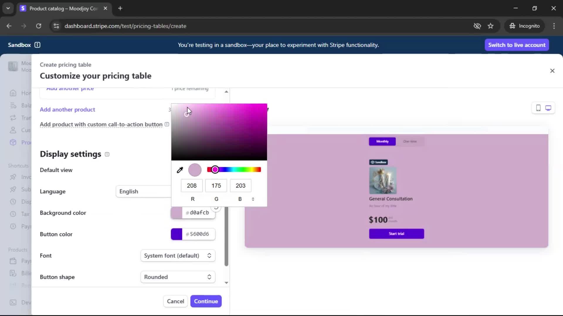Open the Button shape dropdown
The height and width of the screenshot is (316, 563).
tap(178, 277)
